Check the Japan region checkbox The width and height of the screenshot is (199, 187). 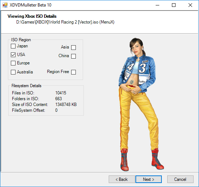(13, 46)
